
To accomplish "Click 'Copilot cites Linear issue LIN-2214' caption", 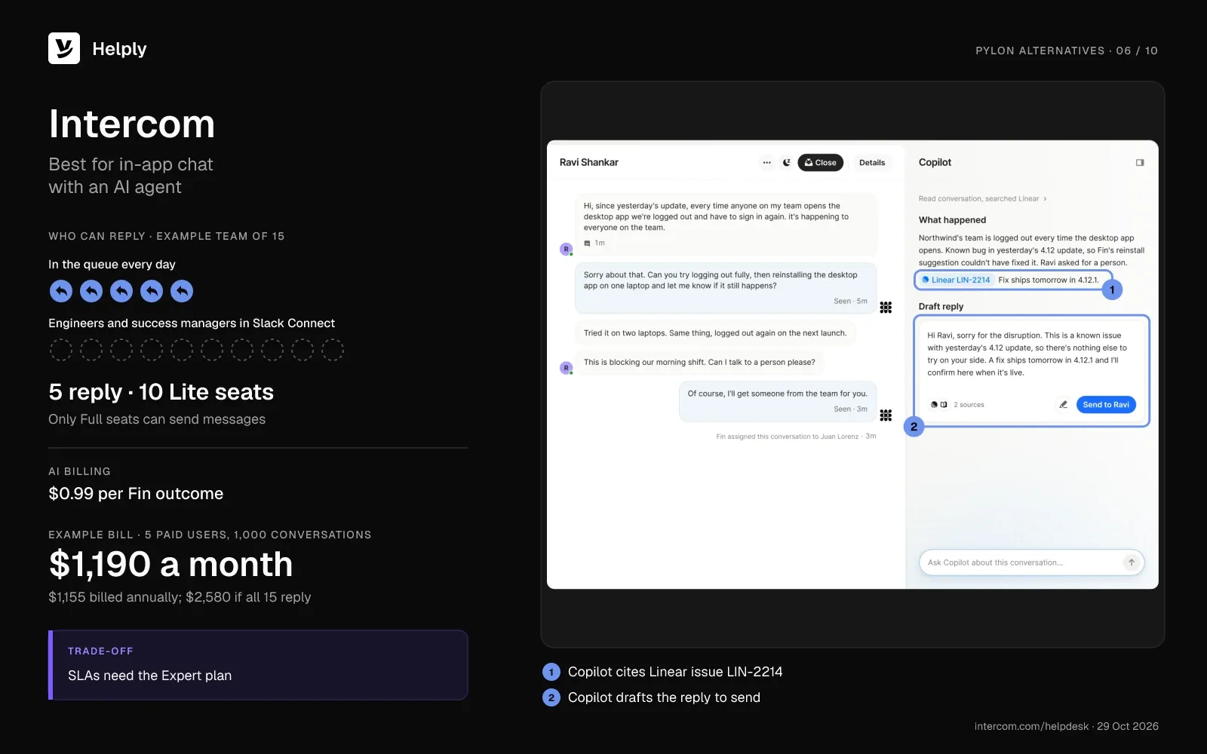I will click(675, 672).
